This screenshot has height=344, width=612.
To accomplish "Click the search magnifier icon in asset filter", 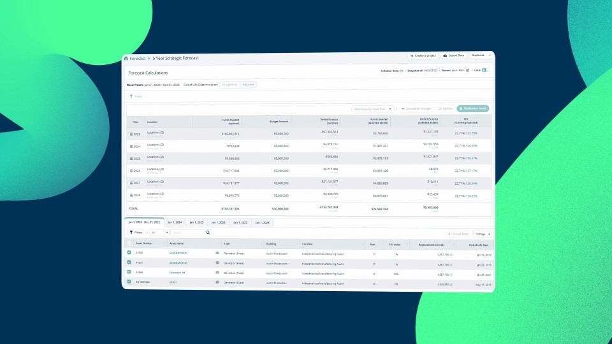I will (x=208, y=233).
